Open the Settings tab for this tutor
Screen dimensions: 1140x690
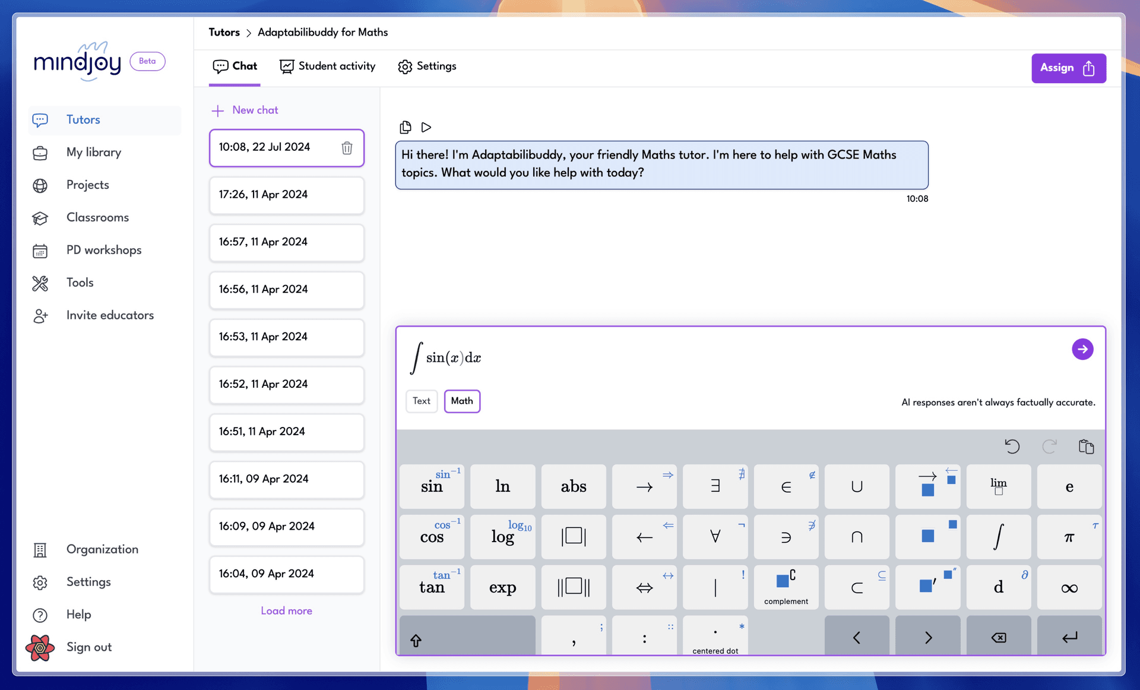click(x=427, y=67)
